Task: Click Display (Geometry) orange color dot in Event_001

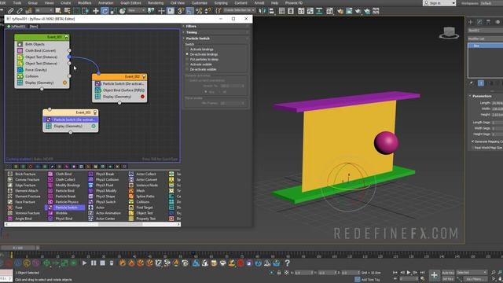Action: tap(64, 83)
